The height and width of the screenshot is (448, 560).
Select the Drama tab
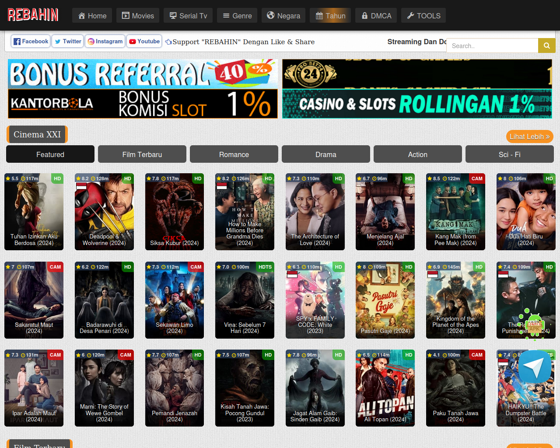click(x=326, y=154)
